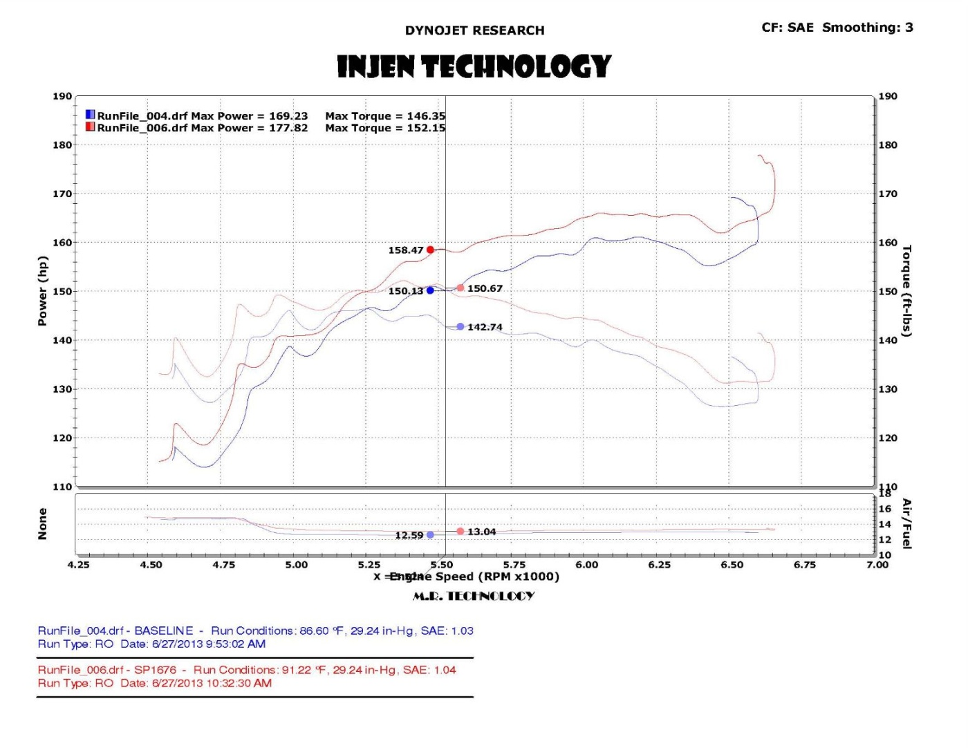
Task: Click the 5.00 tick on the RPM axis
Action: (297, 565)
